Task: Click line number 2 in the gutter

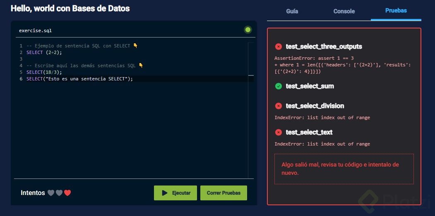Action: point(21,52)
